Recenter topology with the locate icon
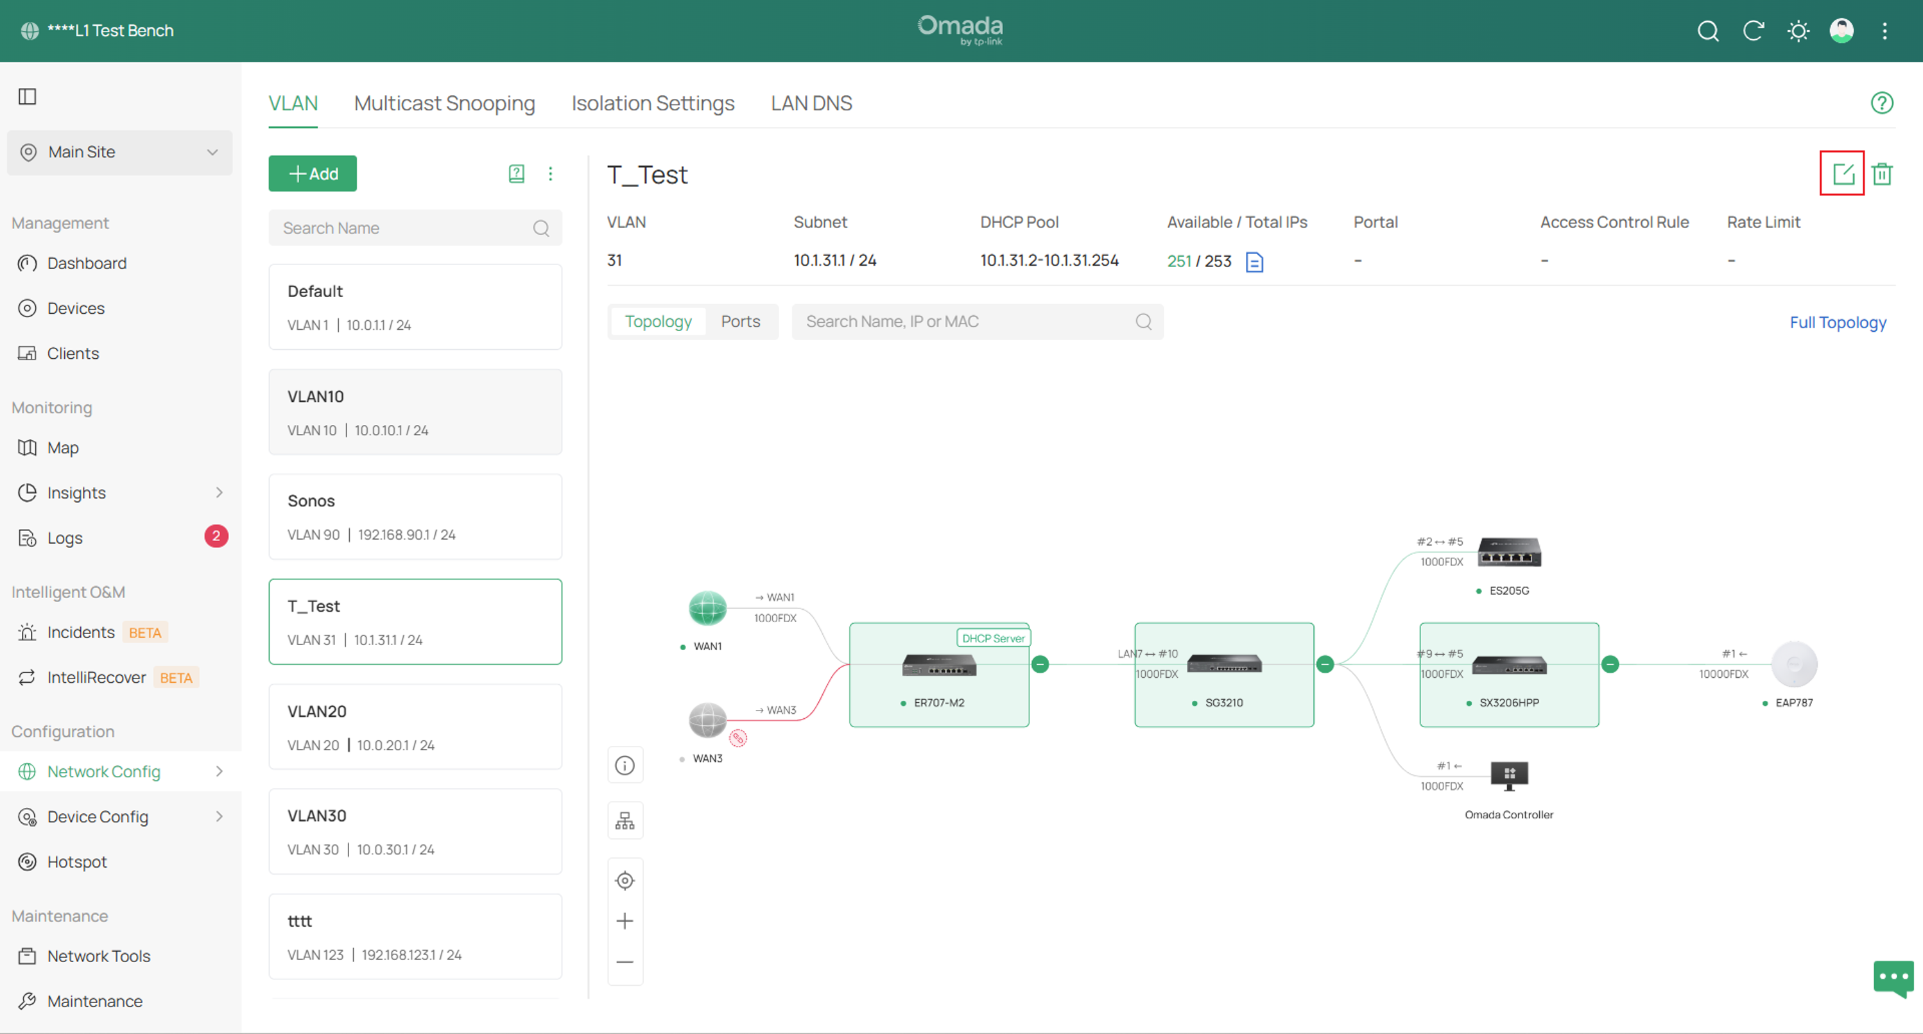The height and width of the screenshot is (1034, 1923). (x=625, y=881)
